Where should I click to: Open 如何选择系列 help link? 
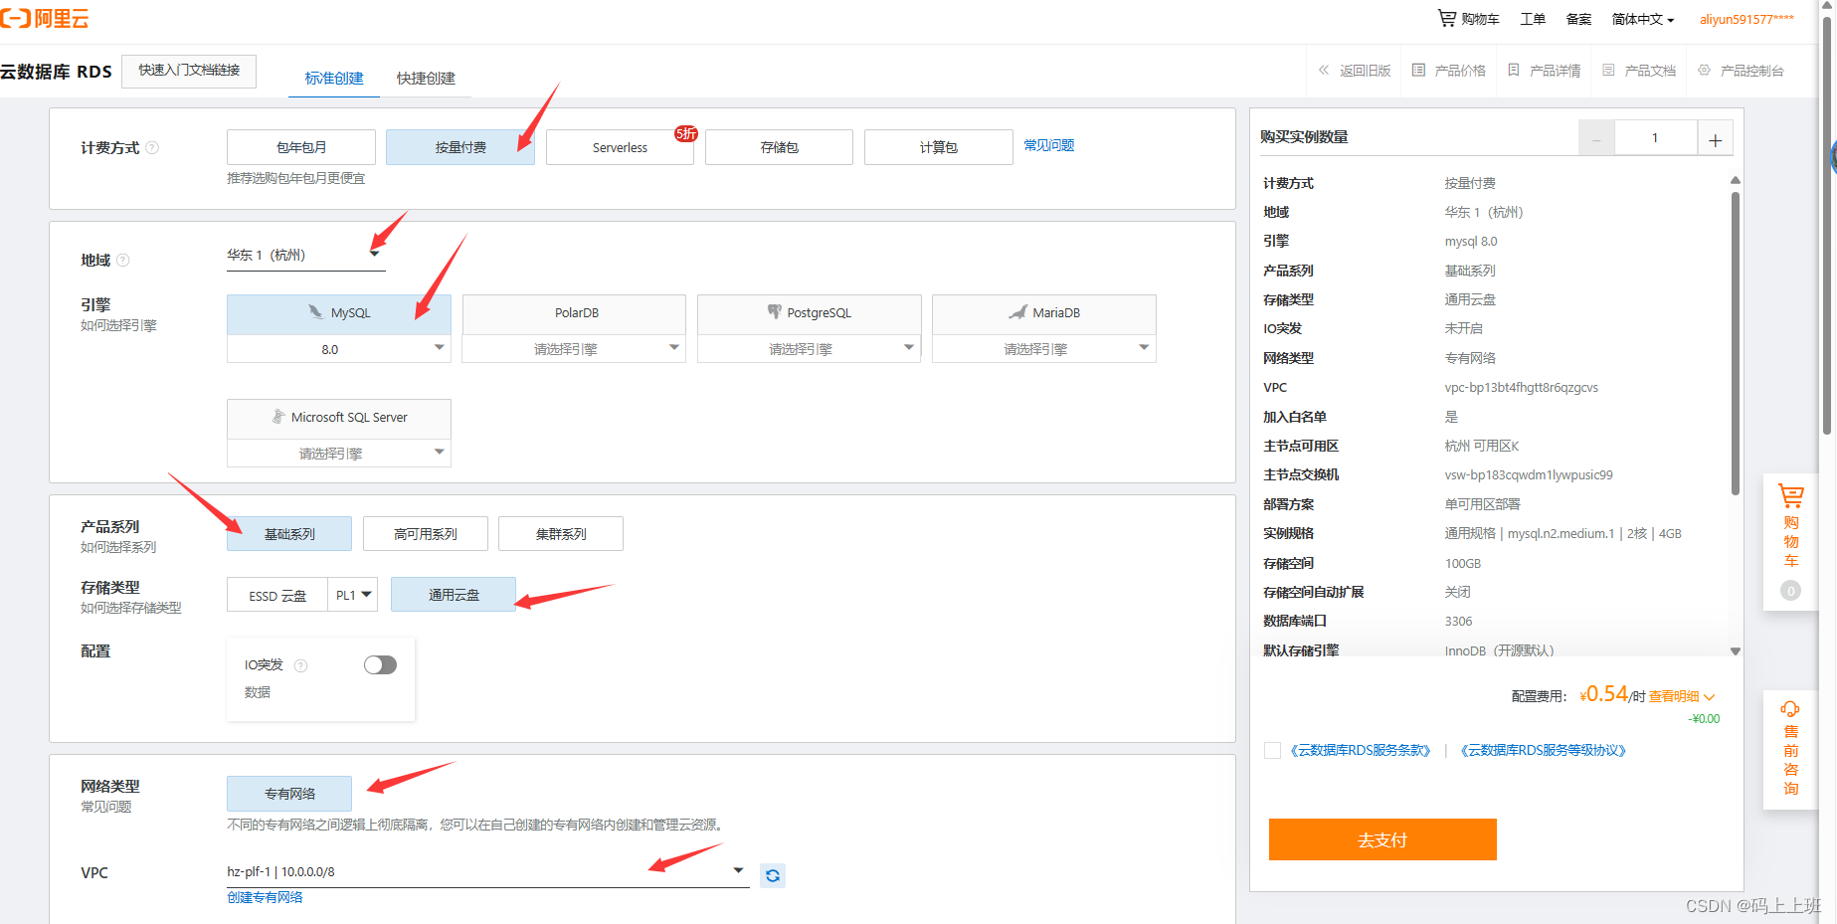[118, 547]
